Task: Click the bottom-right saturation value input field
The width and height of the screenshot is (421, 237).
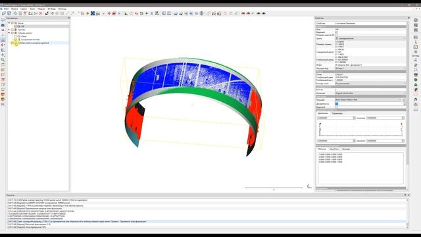Action: coord(385,141)
